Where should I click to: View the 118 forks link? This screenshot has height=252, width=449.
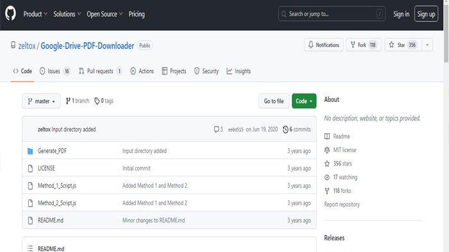(337, 190)
